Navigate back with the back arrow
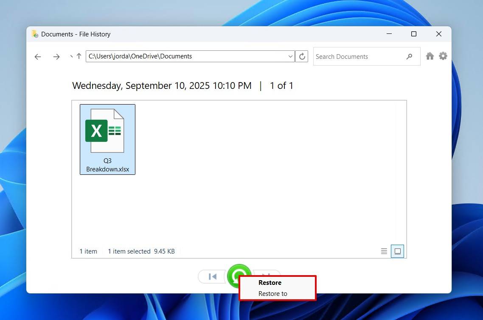Screen dimensions: 483x320 click(37, 56)
